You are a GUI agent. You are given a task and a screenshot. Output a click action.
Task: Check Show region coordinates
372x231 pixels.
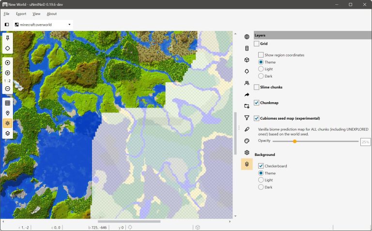click(261, 55)
